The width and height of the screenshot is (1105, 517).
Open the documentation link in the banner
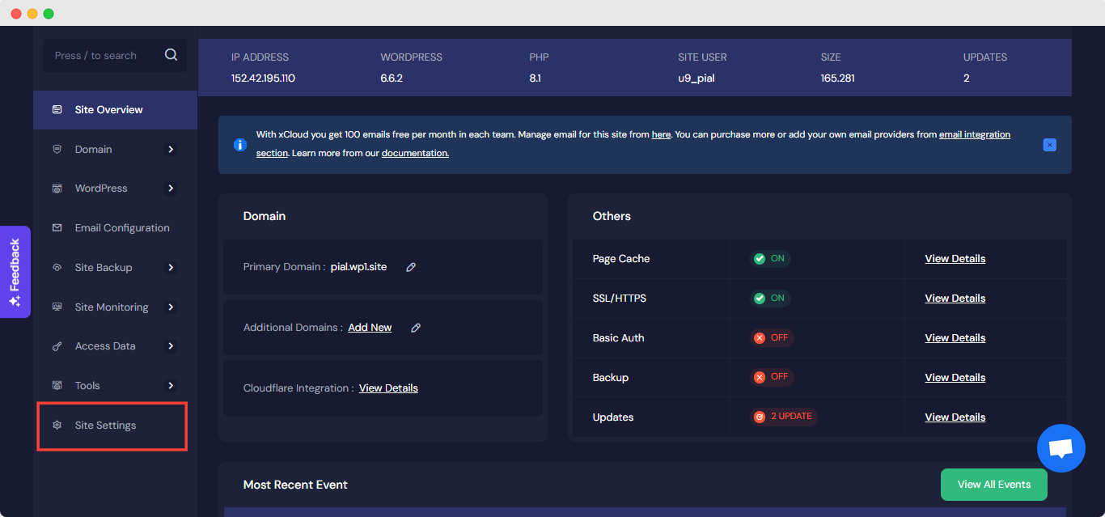click(414, 153)
